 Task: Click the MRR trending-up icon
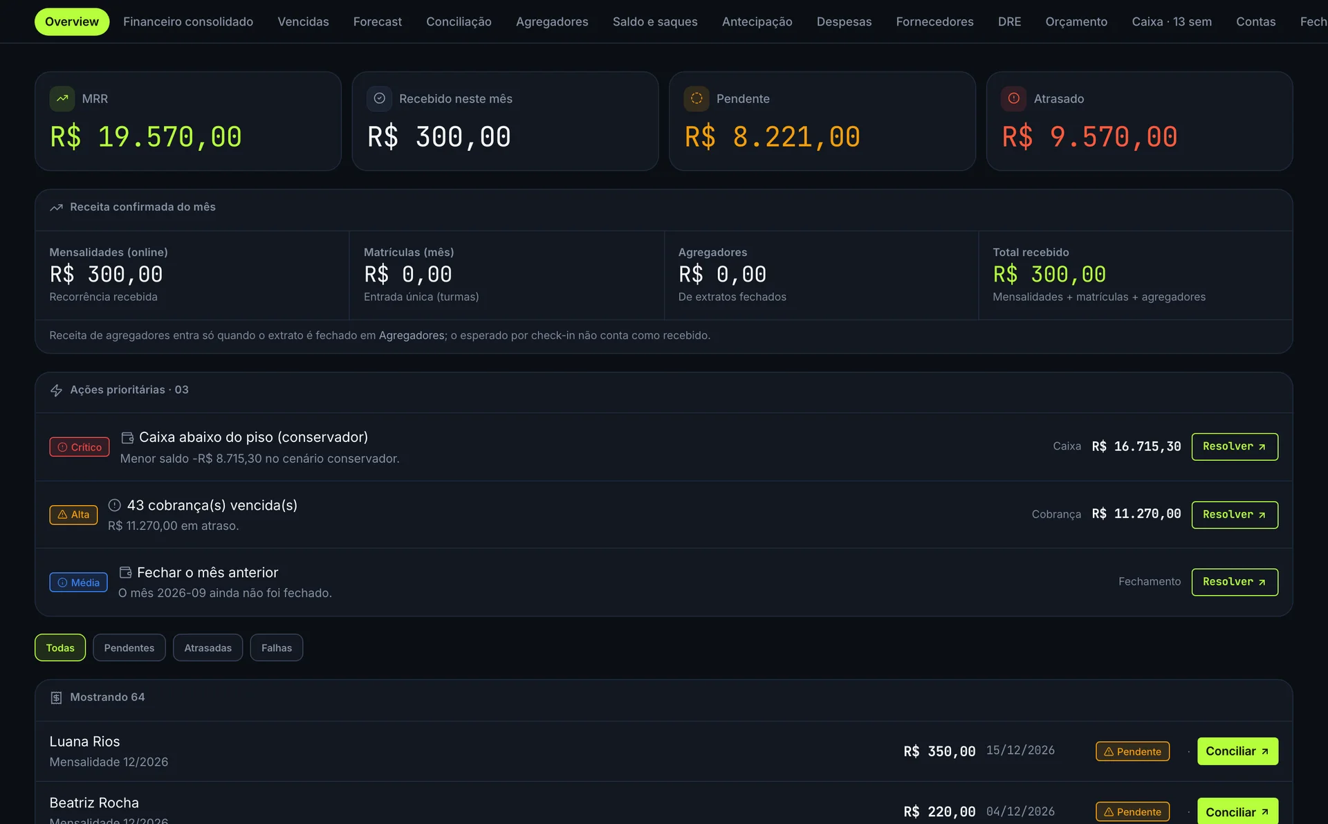[x=62, y=98]
